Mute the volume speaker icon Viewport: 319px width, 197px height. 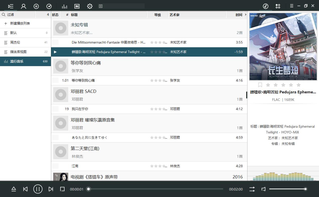(263, 189)
